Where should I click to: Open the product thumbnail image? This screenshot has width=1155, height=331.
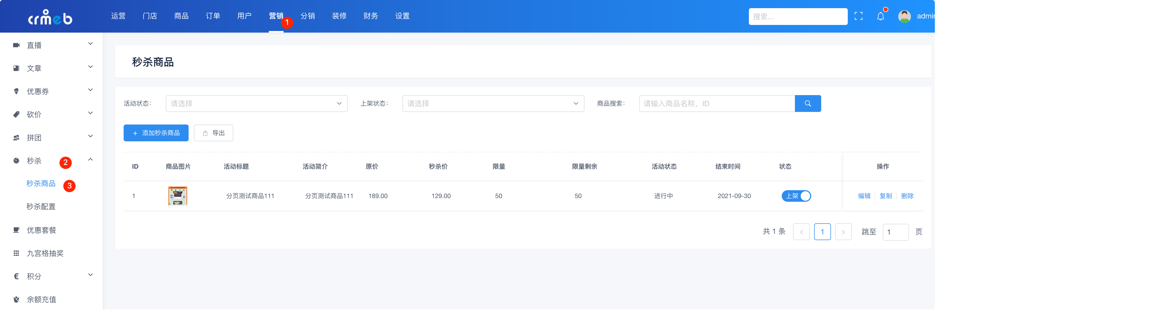pos(178,196)
